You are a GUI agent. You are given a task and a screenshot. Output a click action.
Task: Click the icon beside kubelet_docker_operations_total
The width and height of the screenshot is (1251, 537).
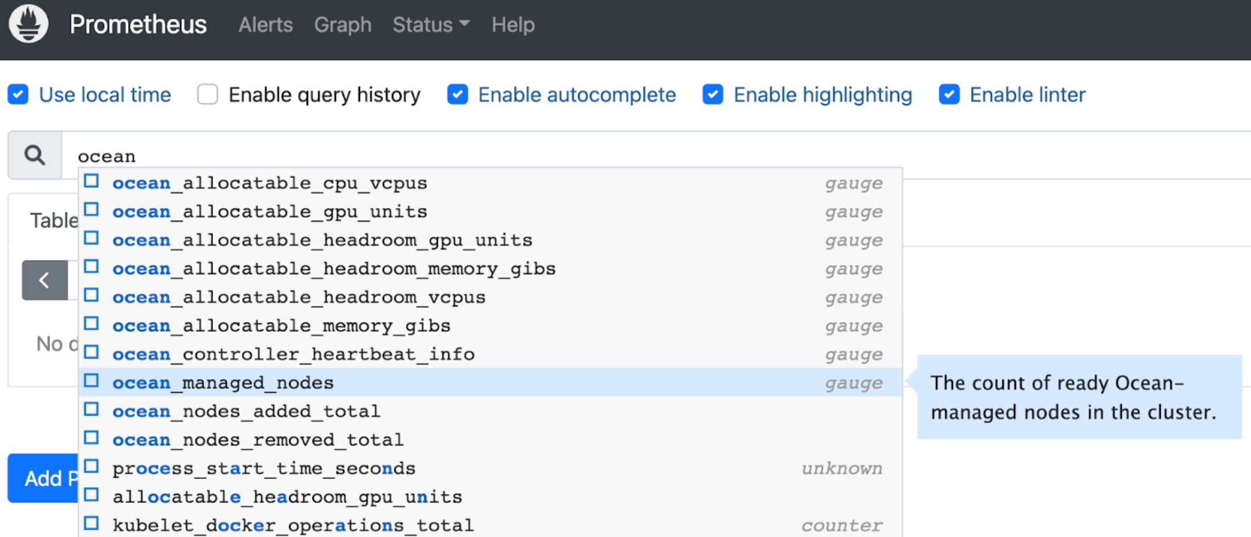(92, 524)
